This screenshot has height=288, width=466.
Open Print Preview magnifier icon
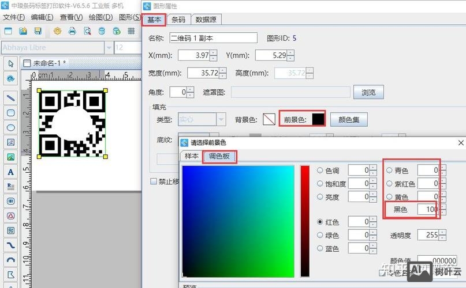pyautogui.click(x=87, y=31)
